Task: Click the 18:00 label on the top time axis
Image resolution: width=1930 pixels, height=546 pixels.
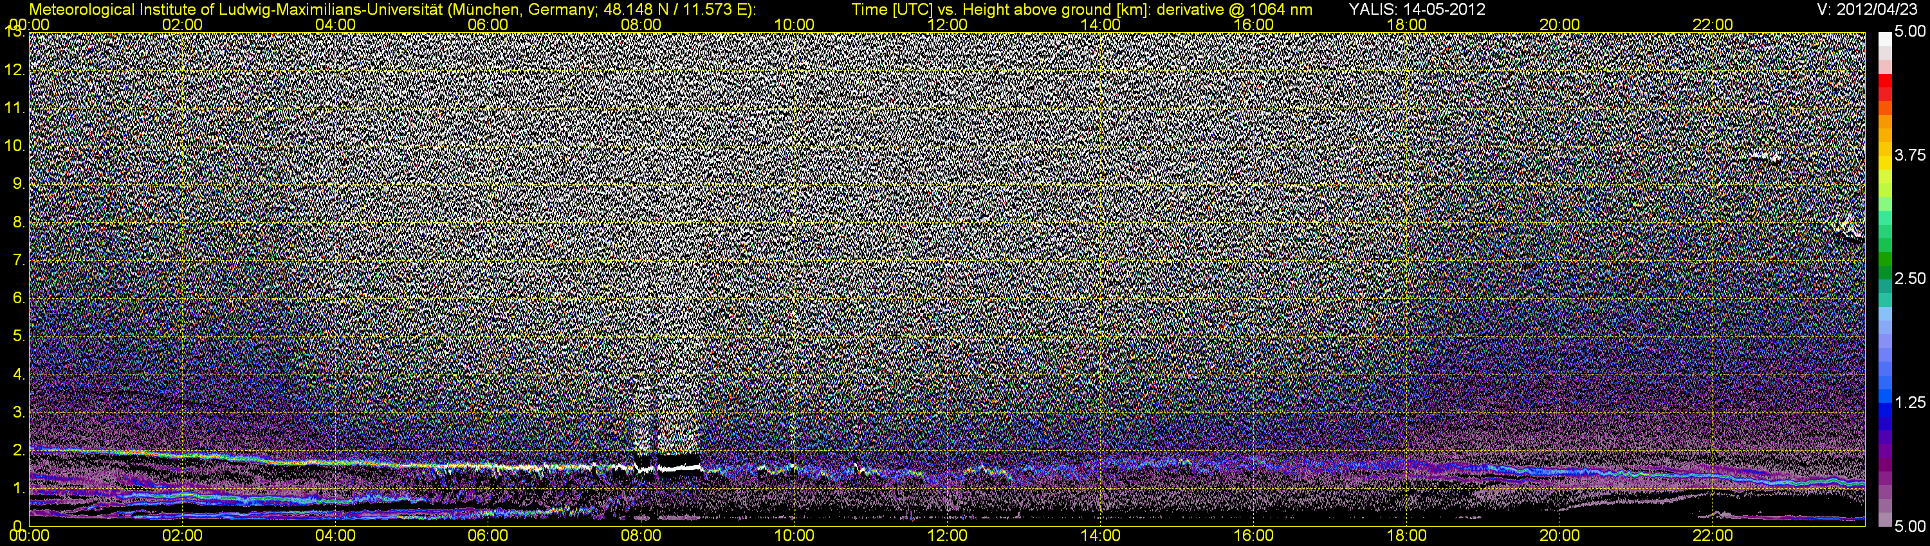Action: (1406, 24)
